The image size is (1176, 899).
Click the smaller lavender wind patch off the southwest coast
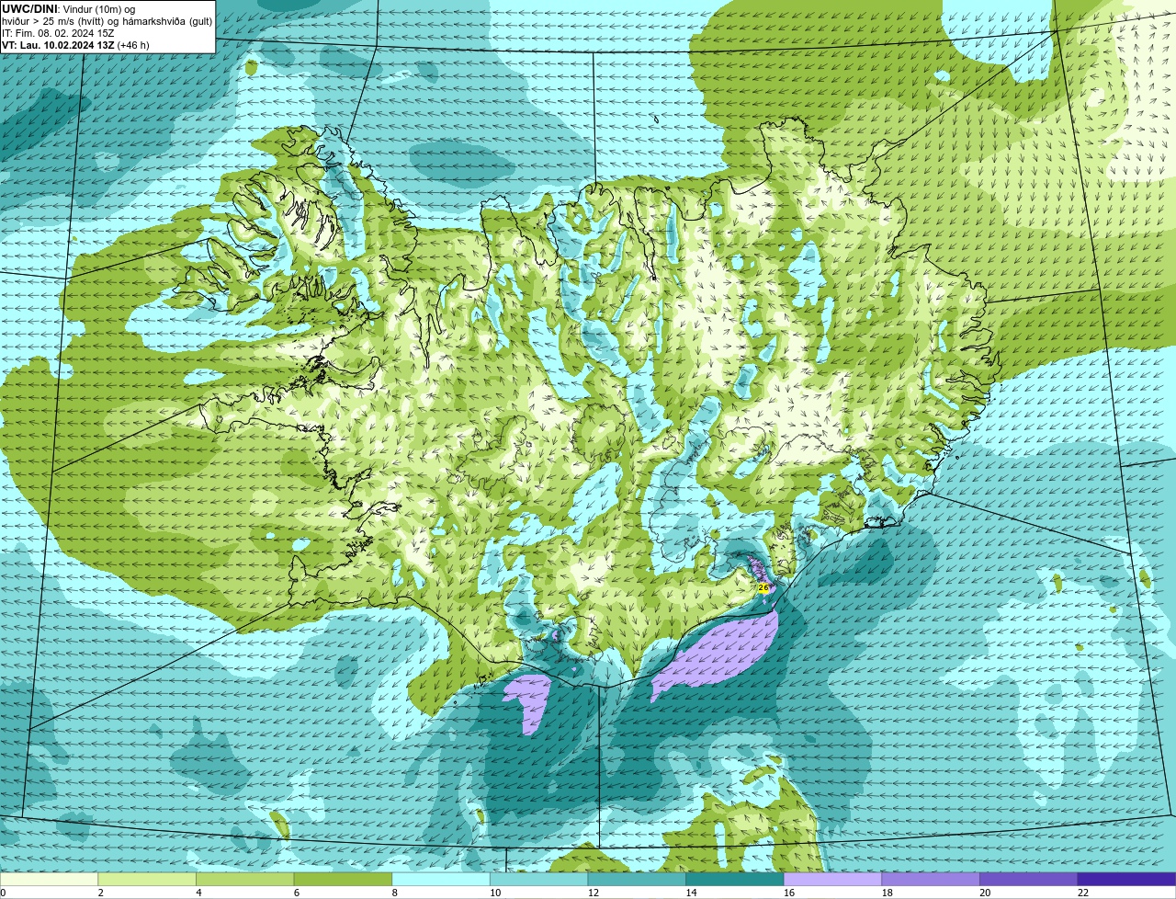pyautogui.click(x=528, y=700)
